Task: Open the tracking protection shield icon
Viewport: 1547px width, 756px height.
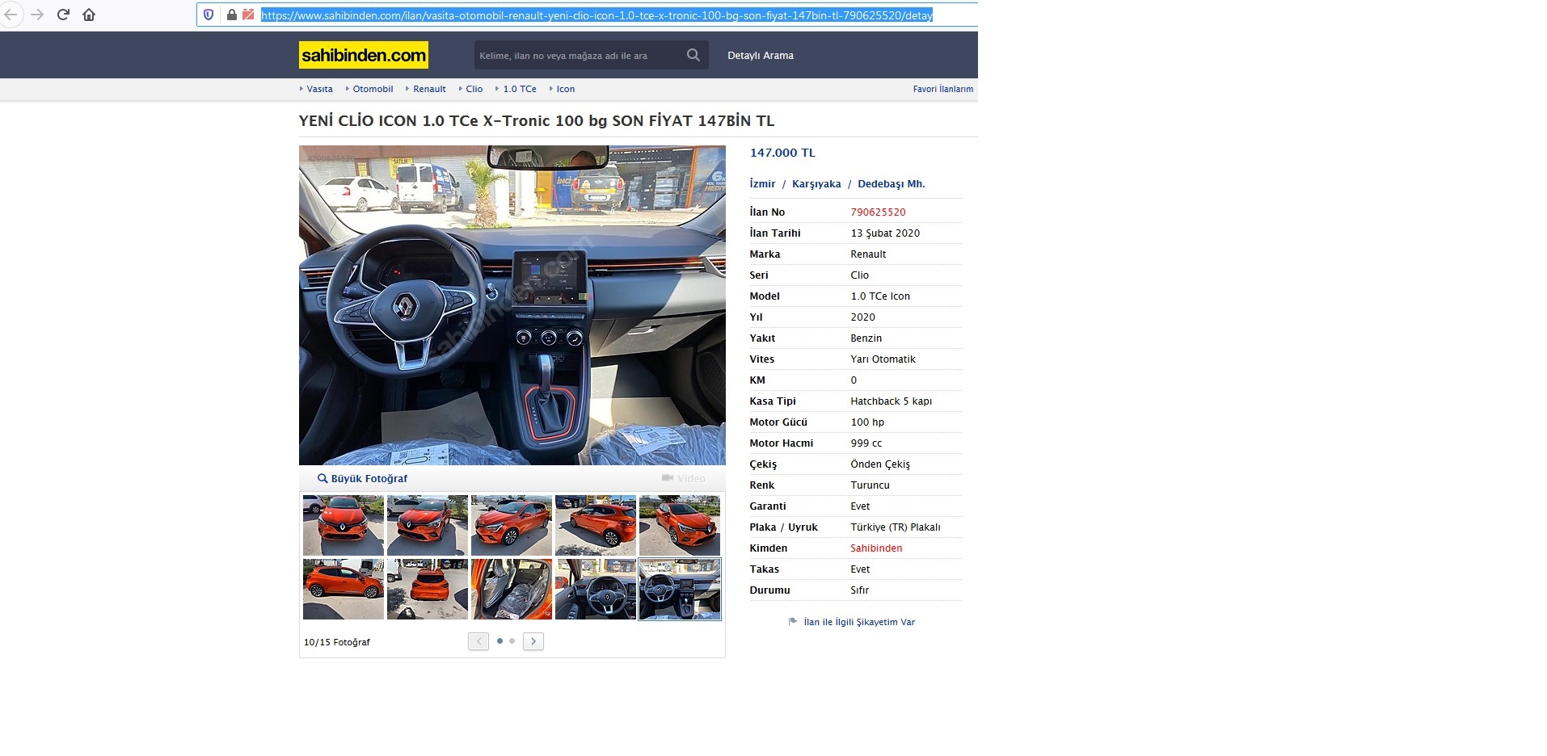Action: point(209,15)
